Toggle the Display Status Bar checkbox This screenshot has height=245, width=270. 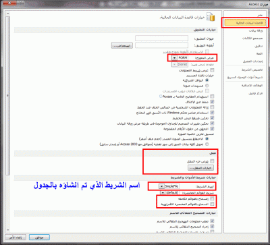tap(212, 70)
